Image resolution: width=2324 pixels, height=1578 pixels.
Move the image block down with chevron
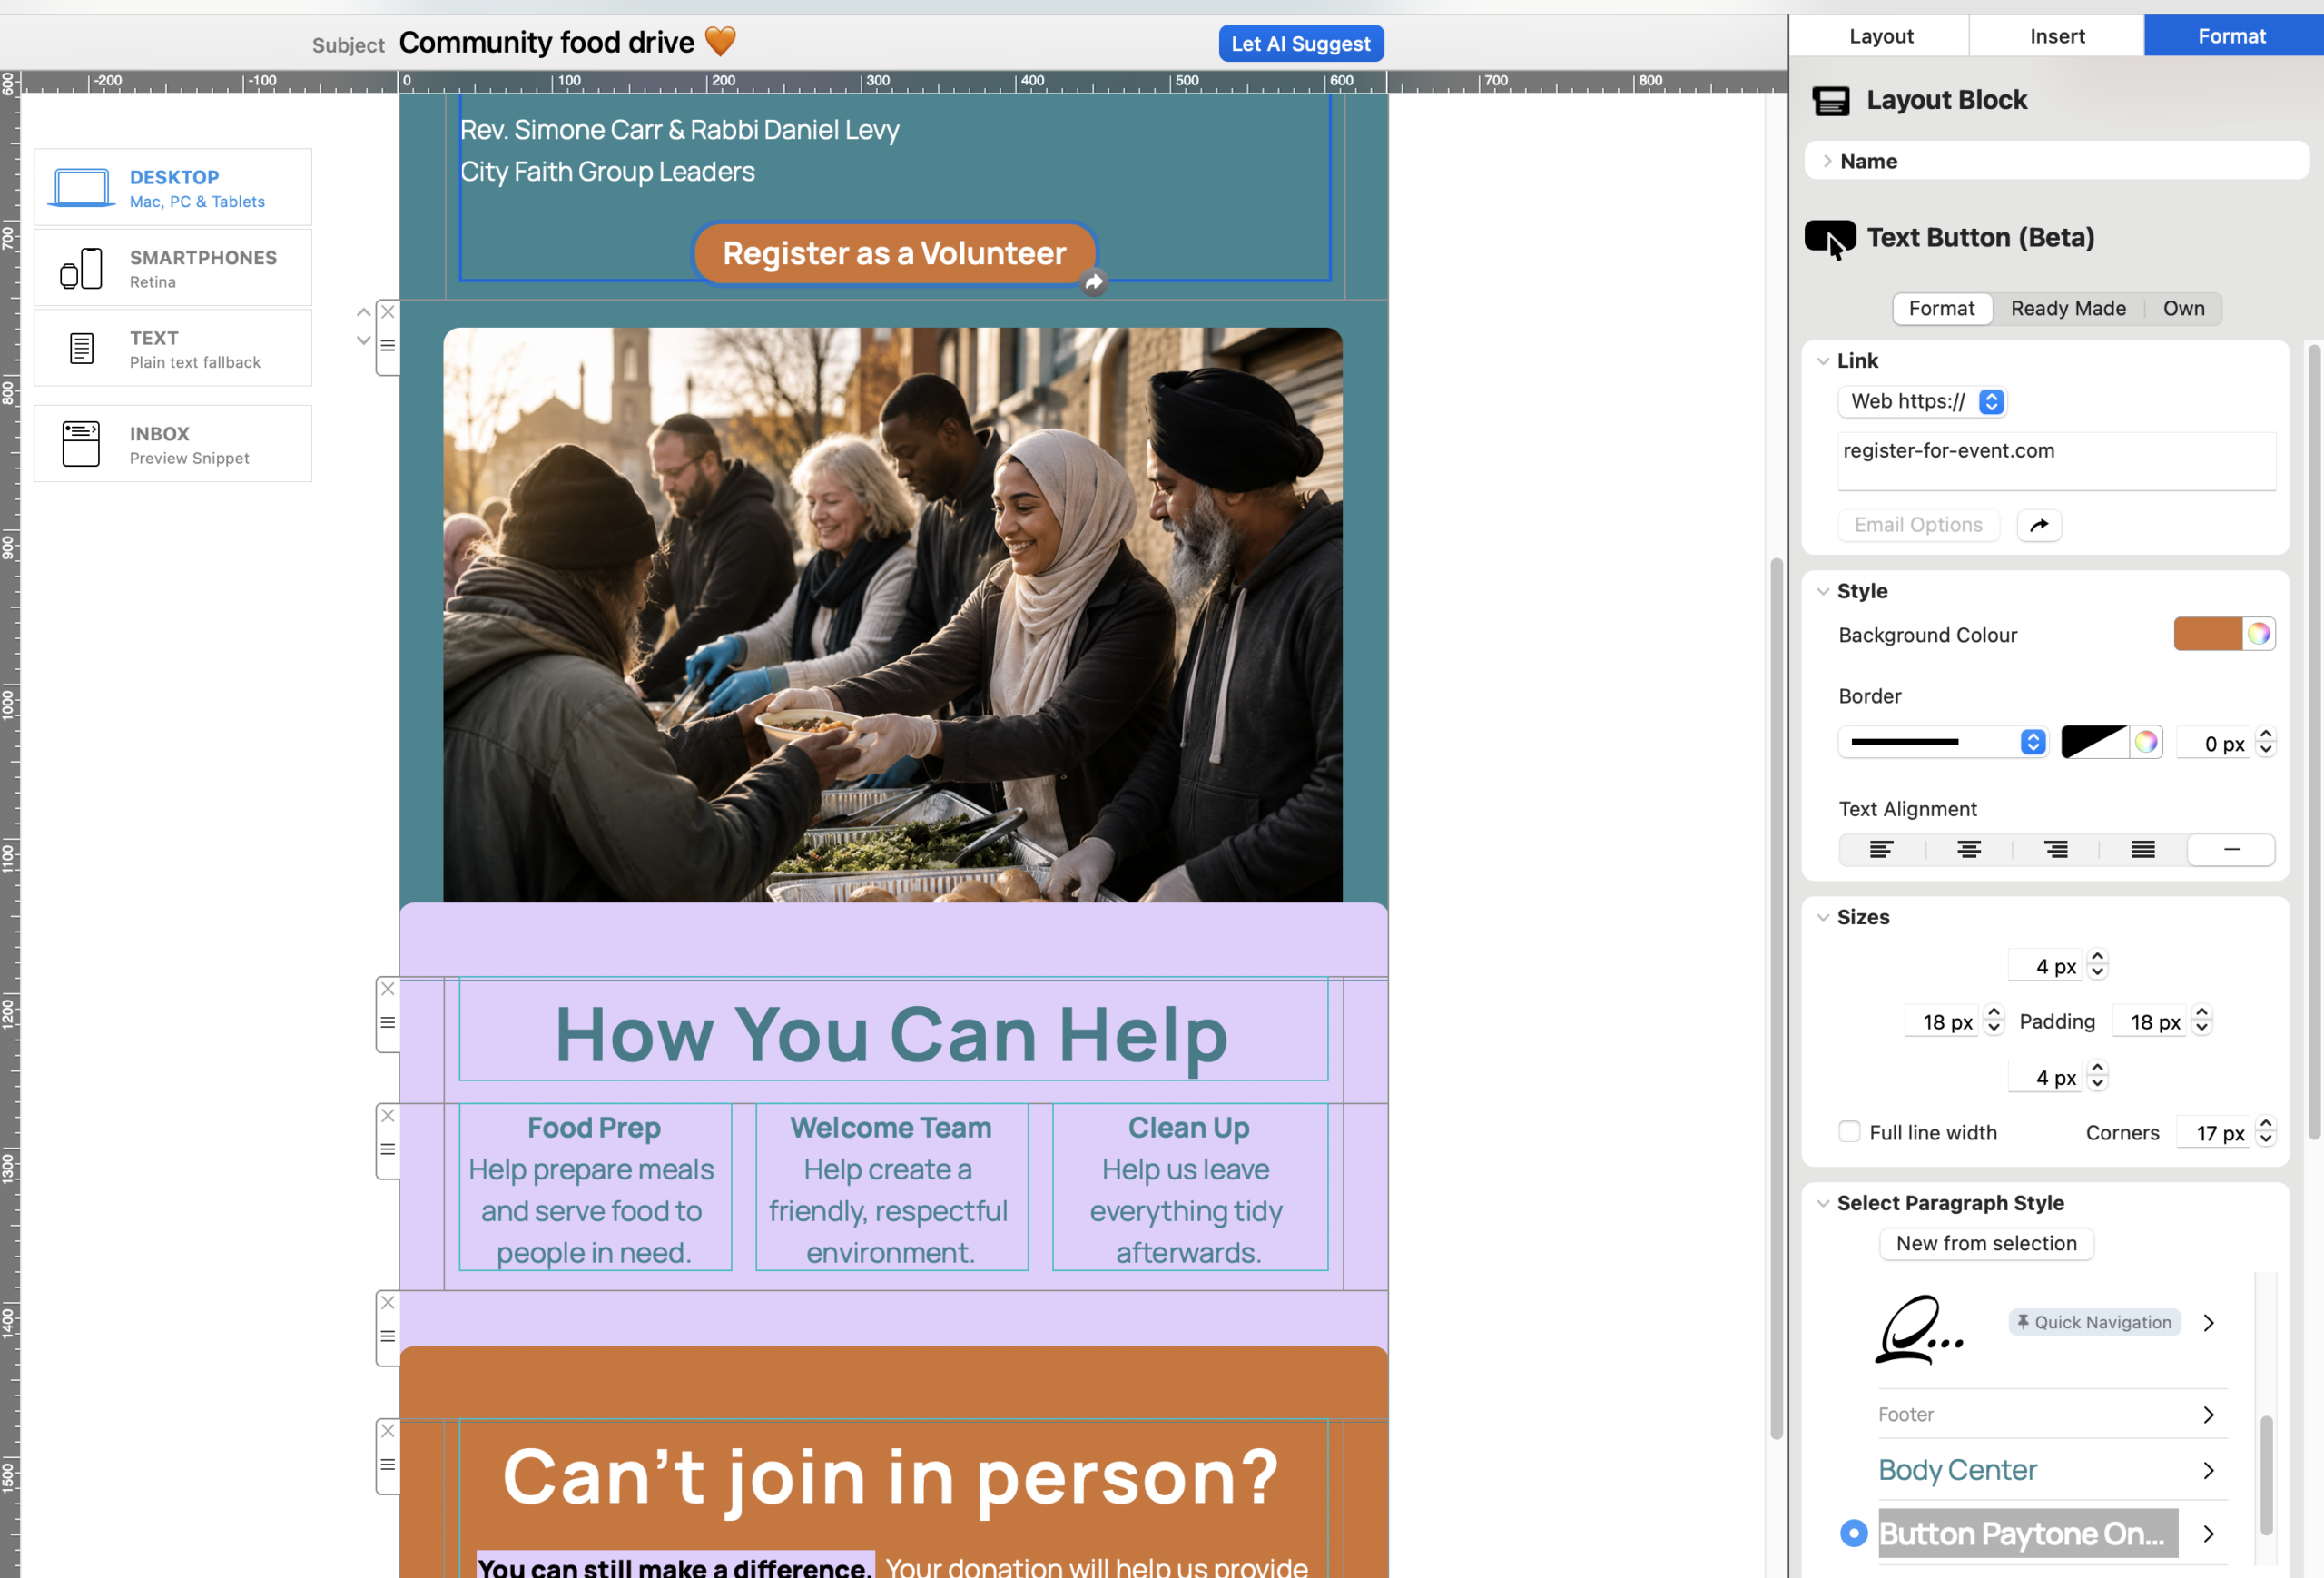pyautogui.click(x=364, y=340)
